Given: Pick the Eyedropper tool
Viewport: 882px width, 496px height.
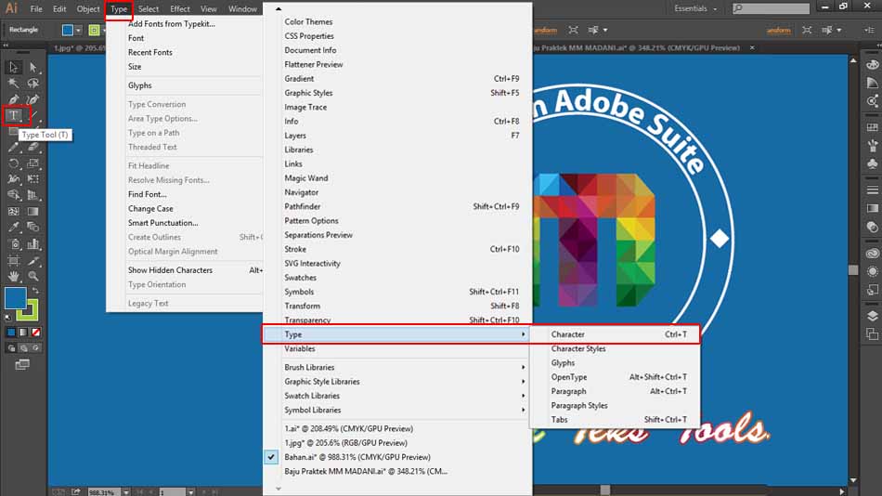Looking at the screenshot, I should tap(14, 228).
